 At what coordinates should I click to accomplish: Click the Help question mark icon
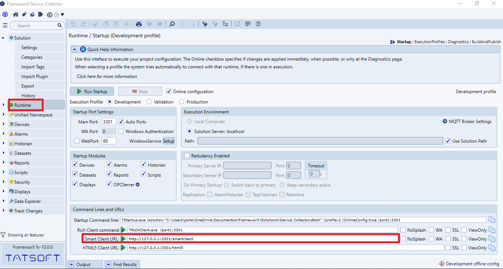(258, 24)
